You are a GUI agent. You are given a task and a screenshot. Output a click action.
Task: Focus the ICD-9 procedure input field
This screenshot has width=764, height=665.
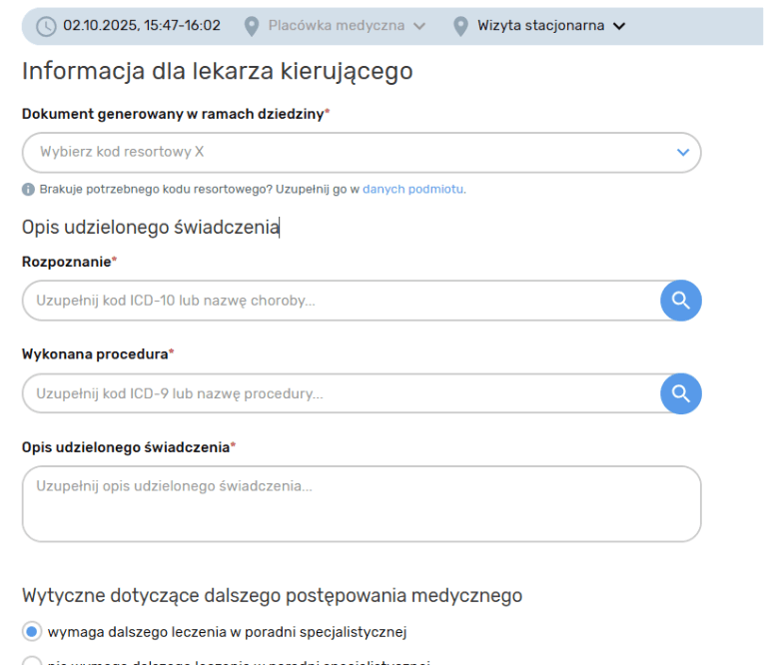tap(340, 393)
